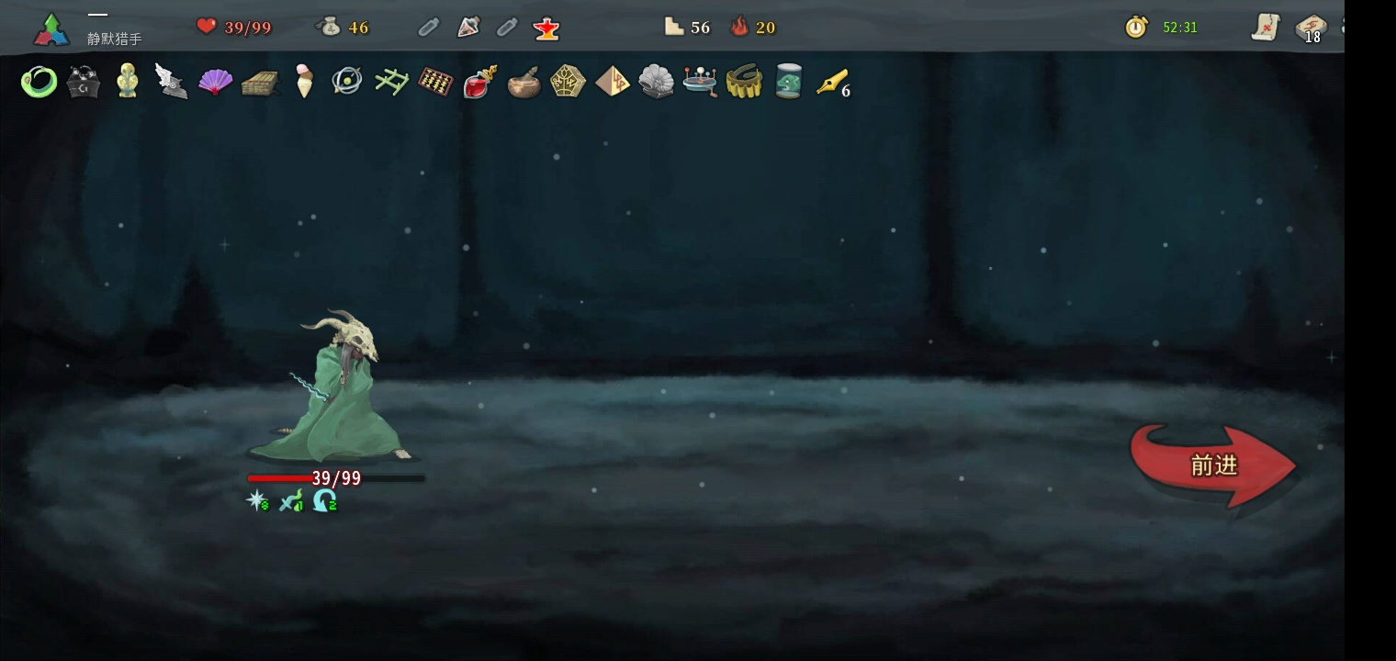Inspect the ice cream cone relic

304,82
